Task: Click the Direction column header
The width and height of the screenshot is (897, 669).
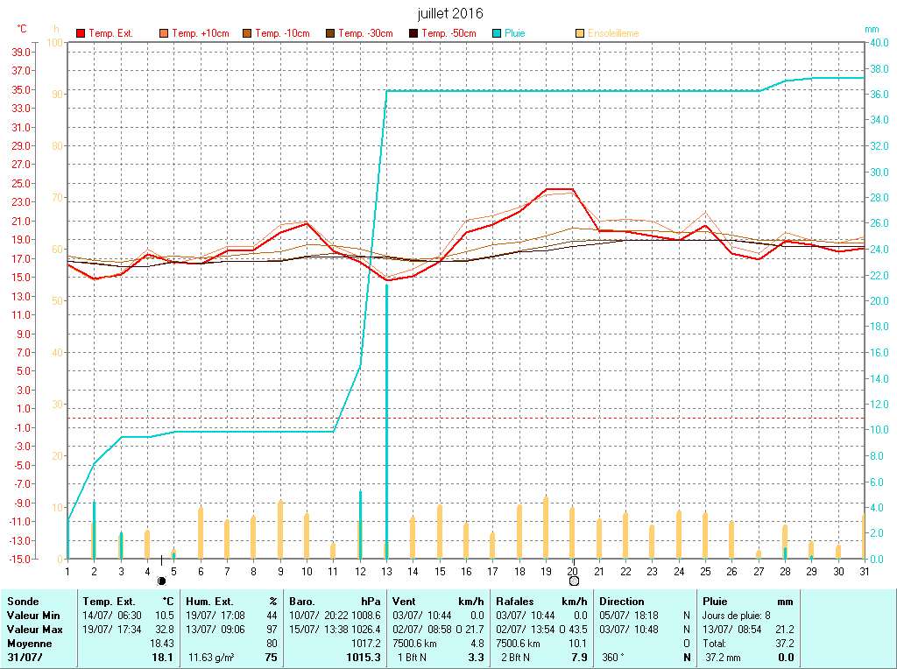Action: click(621, 602)
